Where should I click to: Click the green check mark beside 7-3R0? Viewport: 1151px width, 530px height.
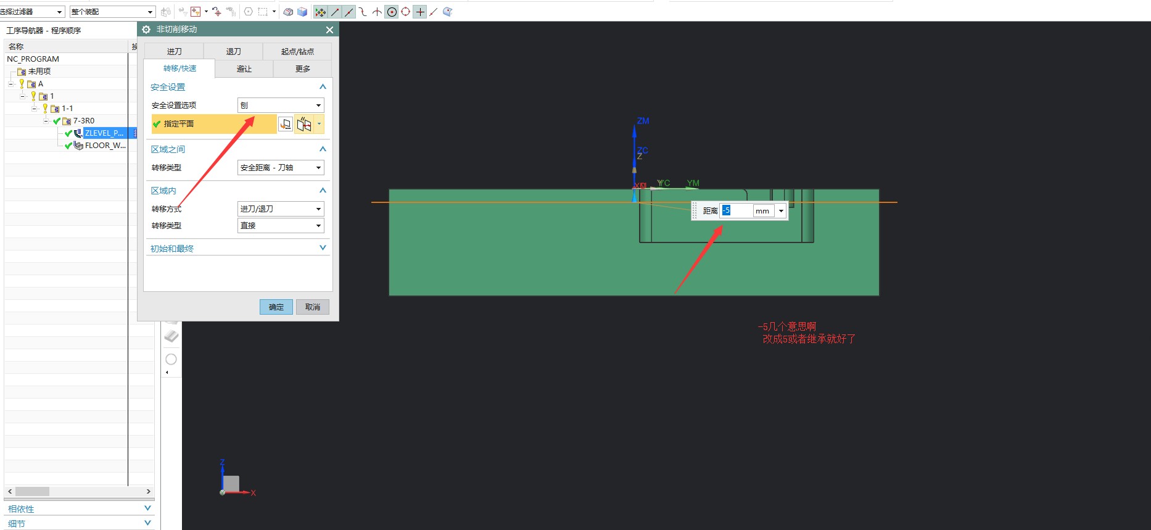57,121
